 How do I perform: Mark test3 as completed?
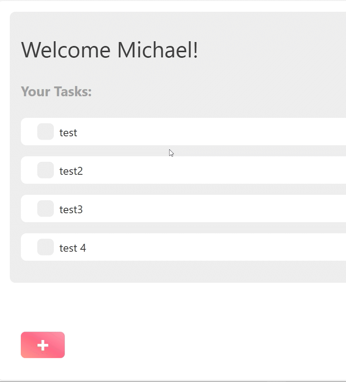click(46, 209)
